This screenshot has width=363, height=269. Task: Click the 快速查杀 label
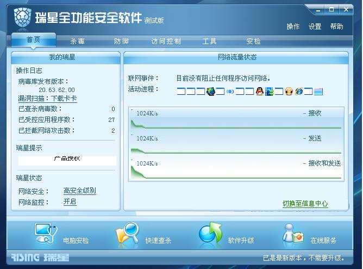pos(158,241)
